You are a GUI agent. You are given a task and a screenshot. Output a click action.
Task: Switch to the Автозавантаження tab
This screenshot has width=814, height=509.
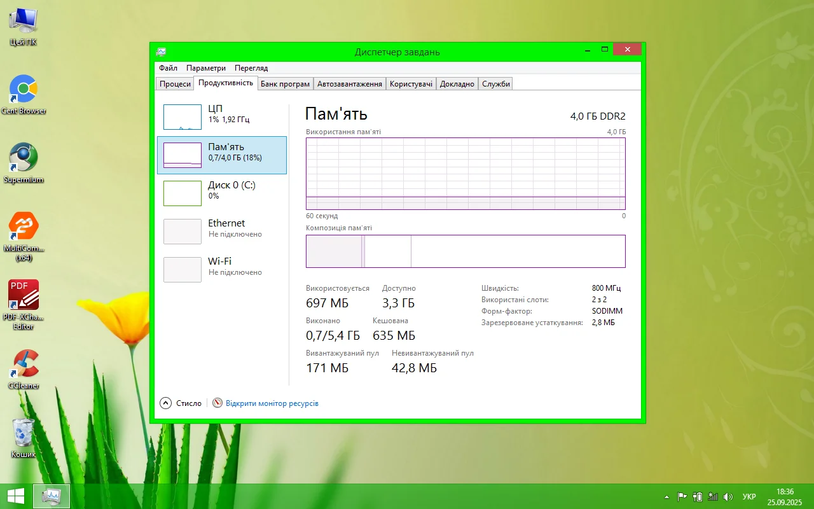[350, 84]
